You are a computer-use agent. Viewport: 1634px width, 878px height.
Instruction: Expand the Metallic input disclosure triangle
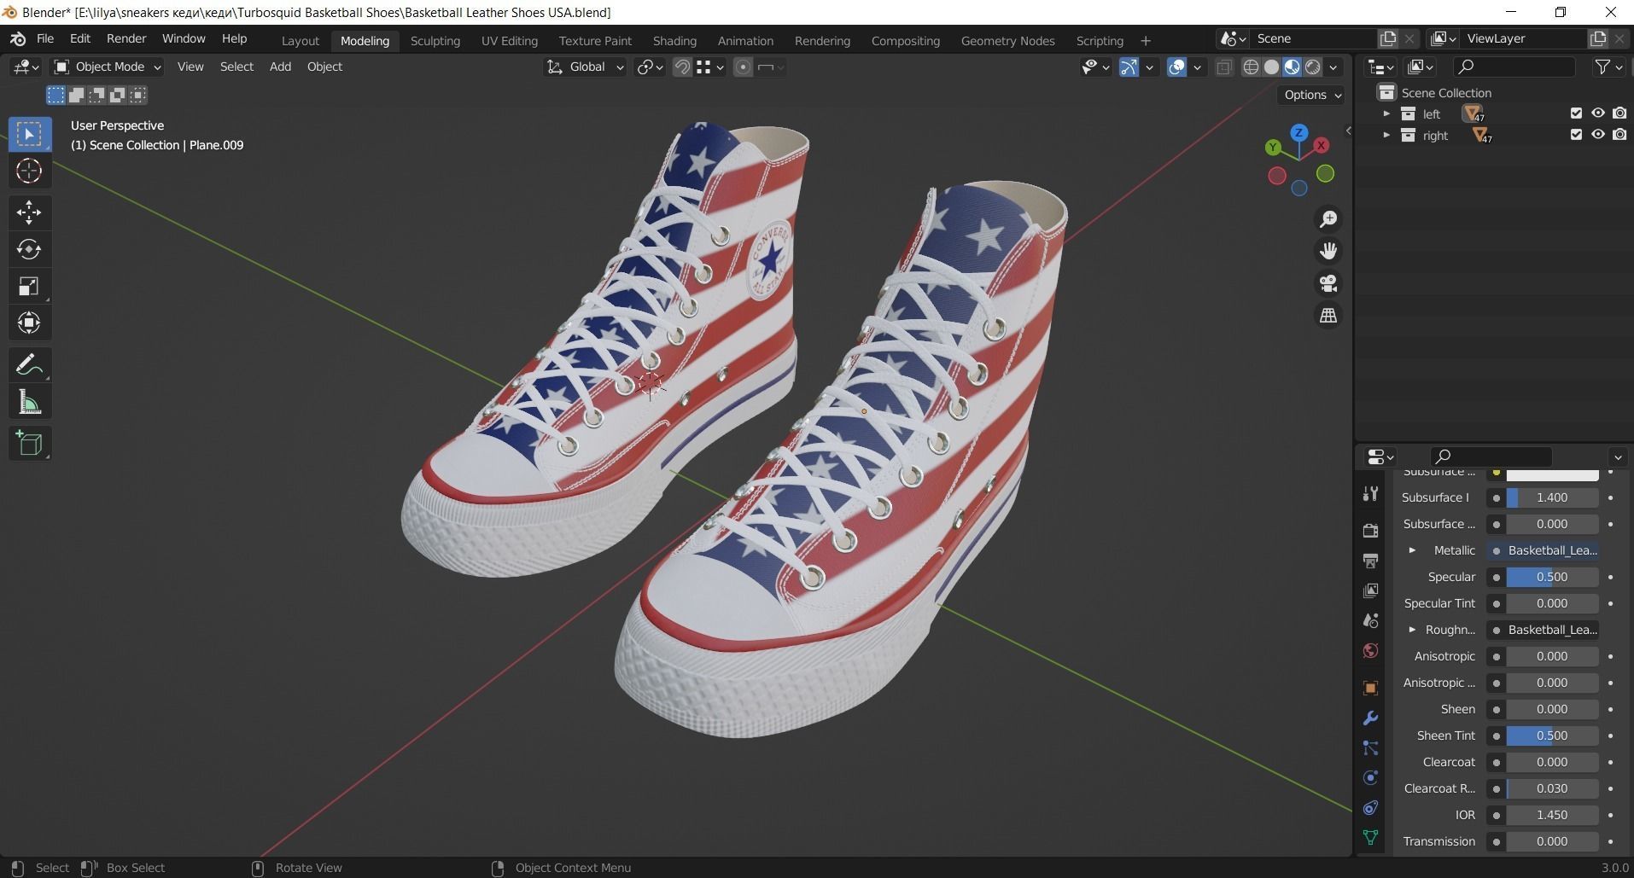tap(1412, 550)
